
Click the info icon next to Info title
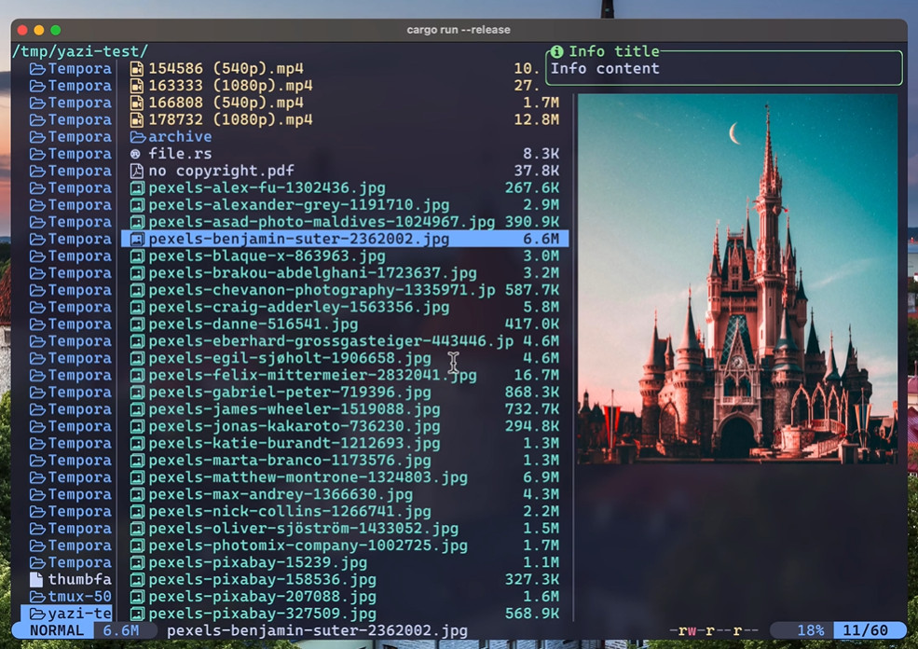(556, 51)
